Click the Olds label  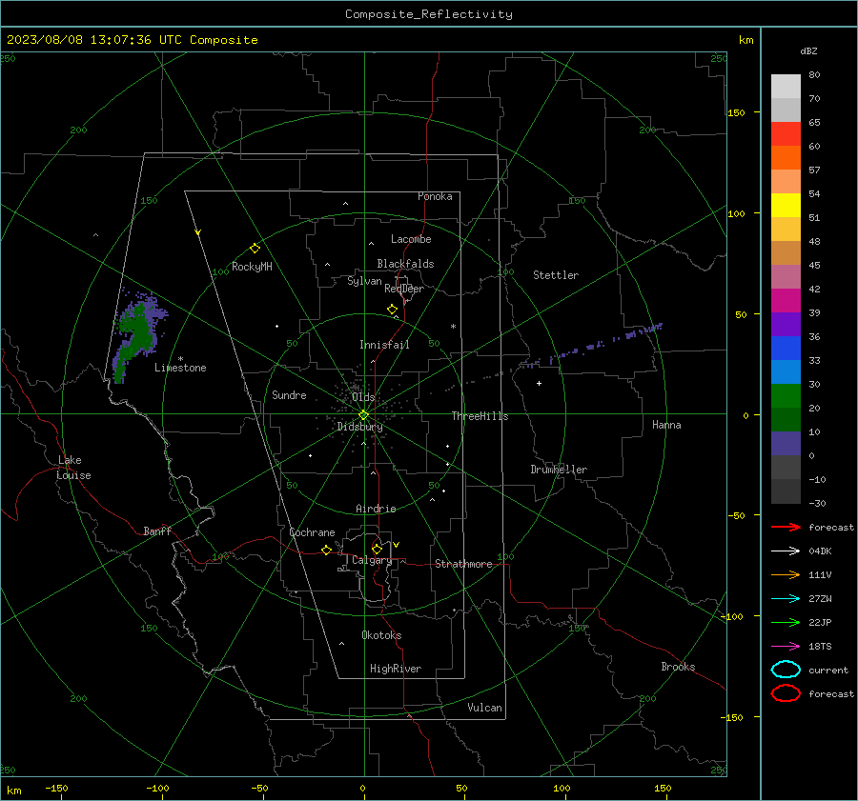[363, 396]
